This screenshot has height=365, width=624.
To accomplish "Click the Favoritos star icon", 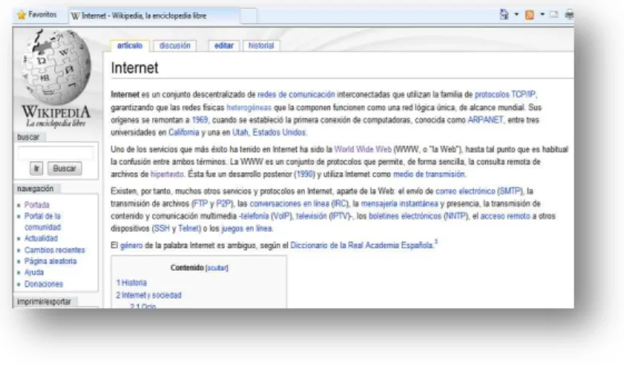I will tap(22, 15).
